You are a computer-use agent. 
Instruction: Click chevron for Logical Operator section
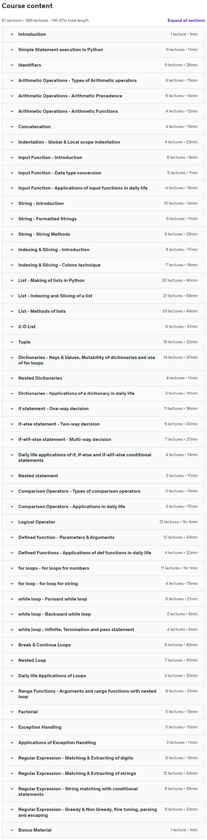coord(12,522)
